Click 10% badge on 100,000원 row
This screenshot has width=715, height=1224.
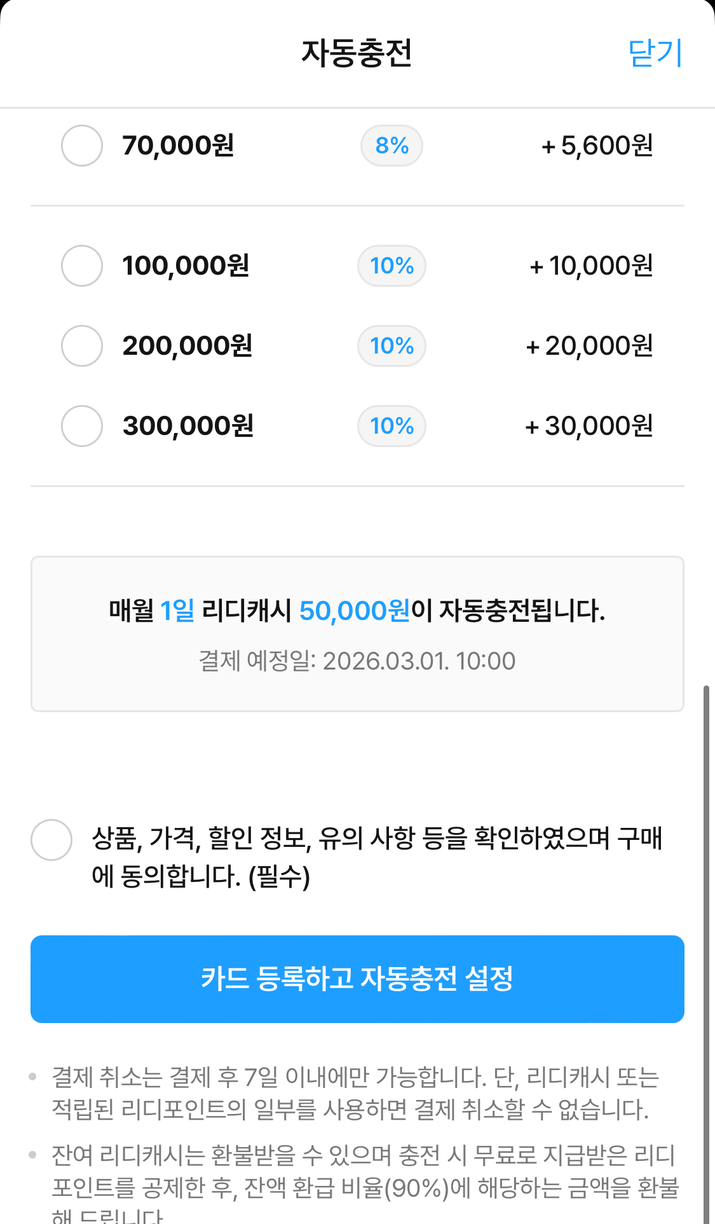click(392, 266)
